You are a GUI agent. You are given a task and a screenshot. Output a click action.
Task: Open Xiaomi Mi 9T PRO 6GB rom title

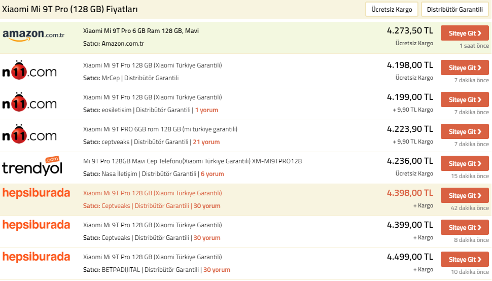coord(160,129)
